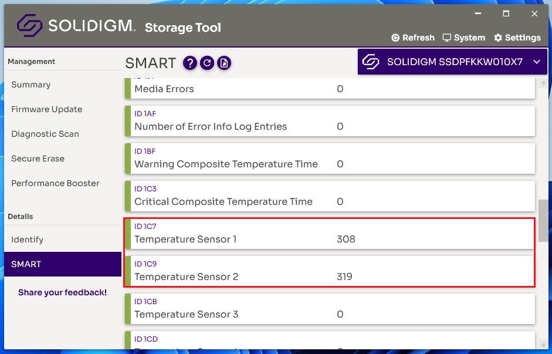The image size is (552, 354).
Task: Maximize the Storage Tool window
Action: (506, 14)
